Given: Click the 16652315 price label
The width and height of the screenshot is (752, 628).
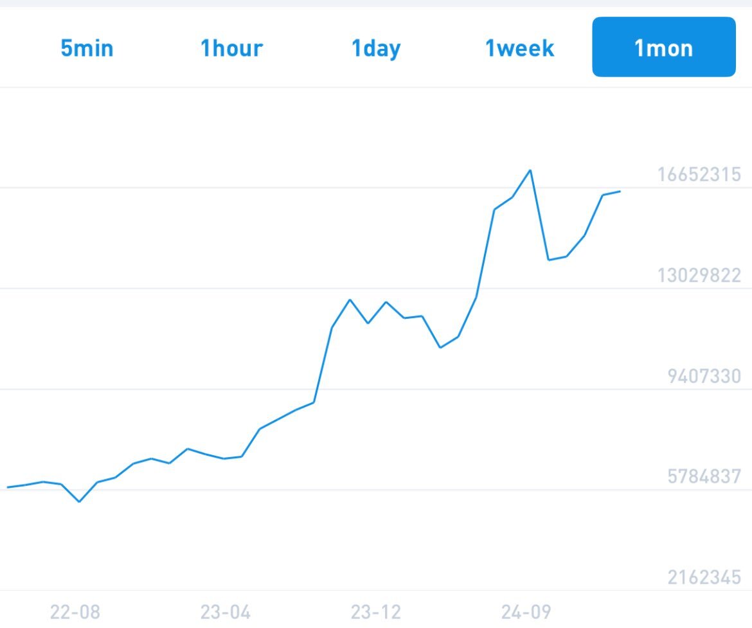Looking at the screenshot, I should (699, 175).
